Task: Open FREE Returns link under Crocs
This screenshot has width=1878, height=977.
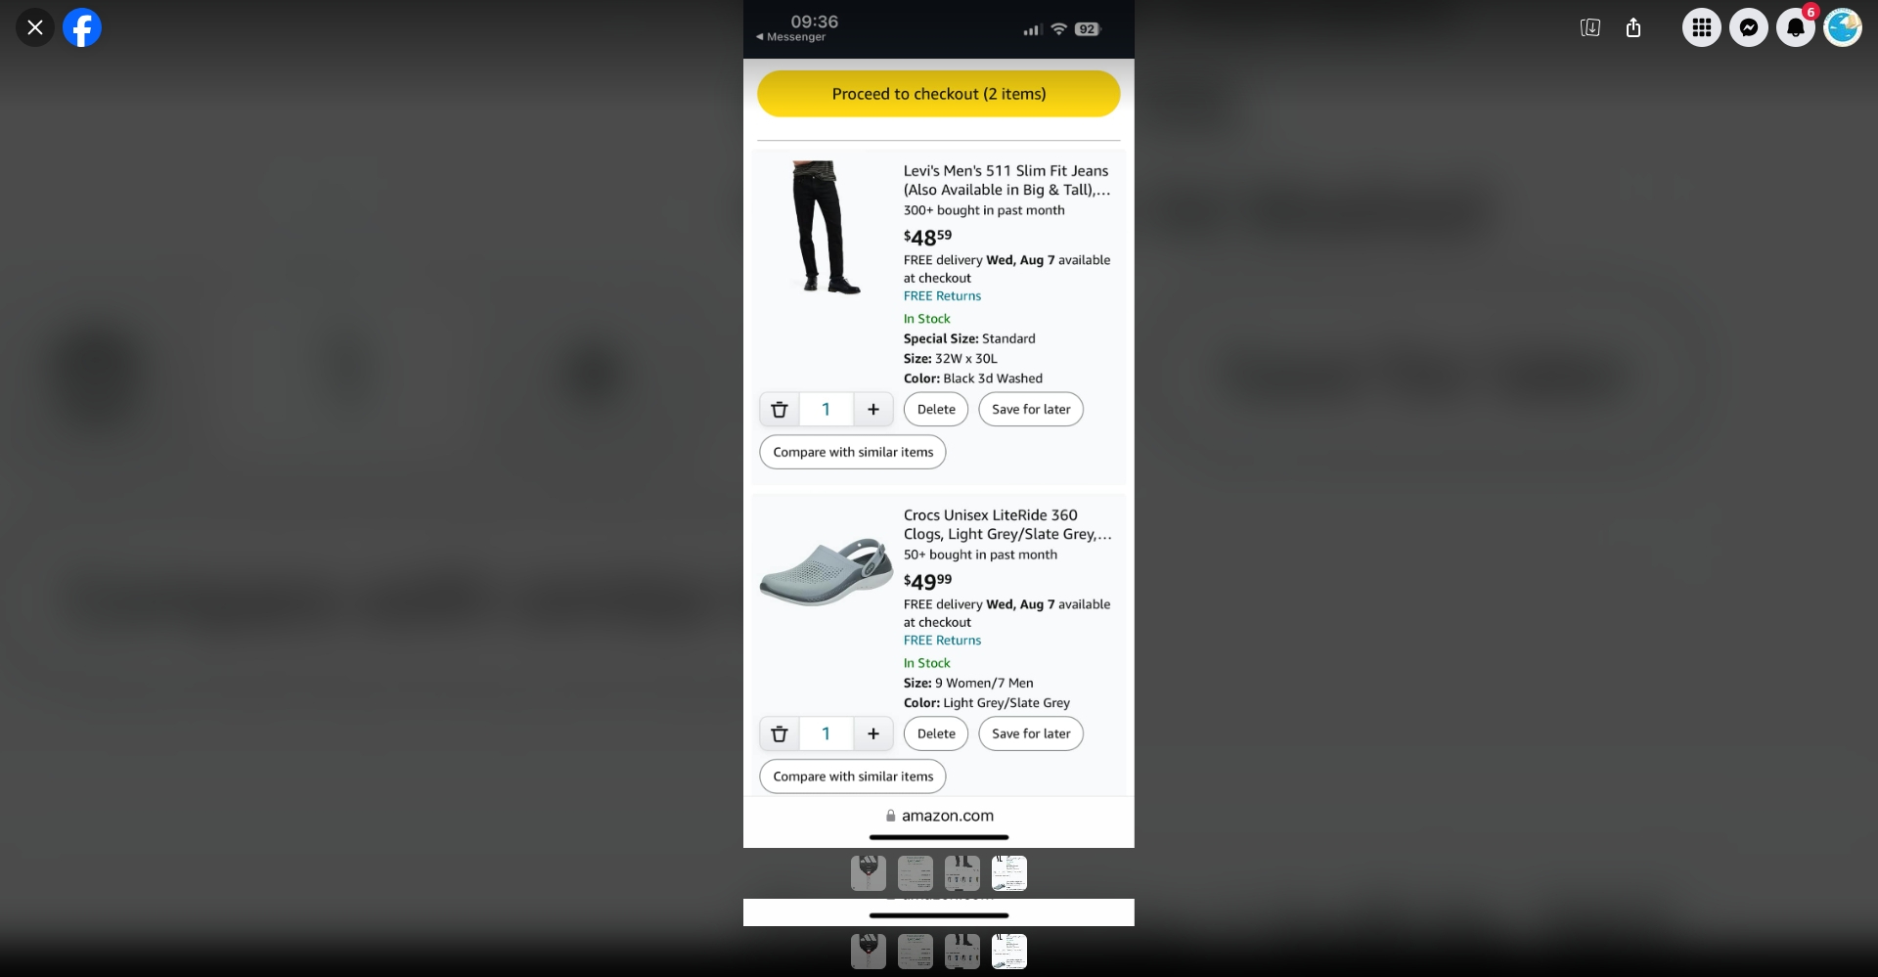Action: coord(942,641)
